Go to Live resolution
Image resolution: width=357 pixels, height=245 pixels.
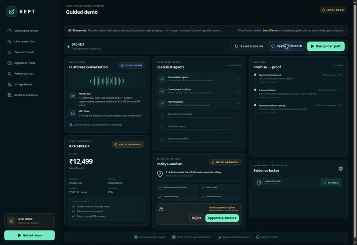click(x=25, y=42)
